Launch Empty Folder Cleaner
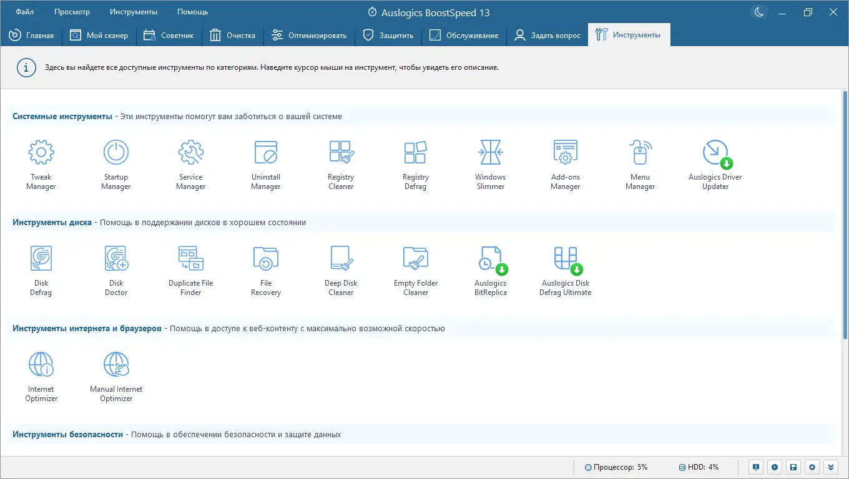Image resolution: width=849 pixels, height=479 pixels. [x=416, y=271]
